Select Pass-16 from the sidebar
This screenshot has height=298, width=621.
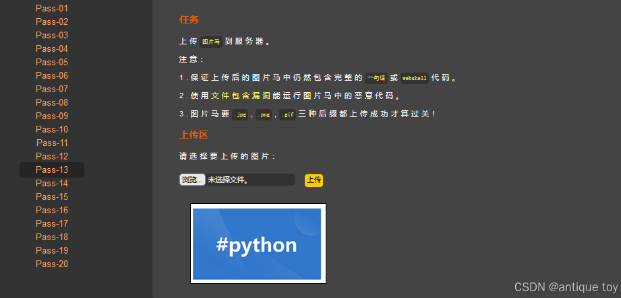coord(52,210)
